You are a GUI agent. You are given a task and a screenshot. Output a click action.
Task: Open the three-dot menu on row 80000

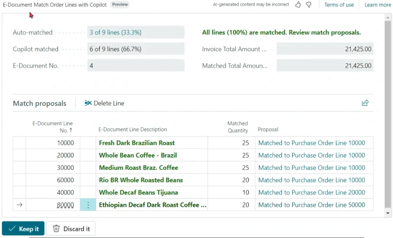88,205
